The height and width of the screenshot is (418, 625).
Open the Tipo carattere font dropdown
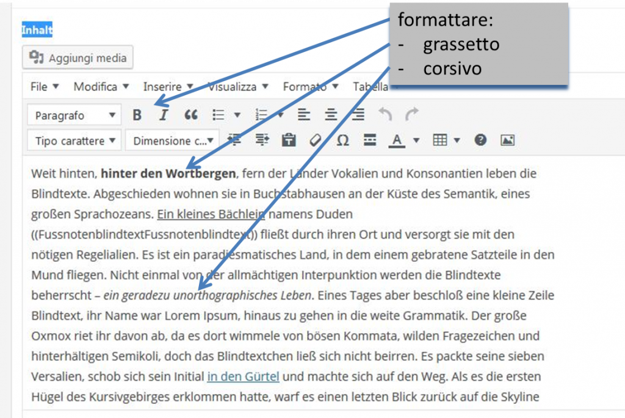point(74,141)
